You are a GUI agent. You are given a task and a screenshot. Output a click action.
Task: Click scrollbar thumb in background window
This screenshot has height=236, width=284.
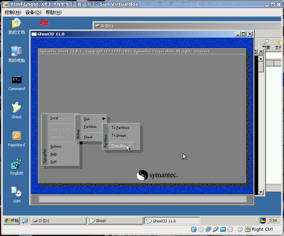tap(261, 67)
